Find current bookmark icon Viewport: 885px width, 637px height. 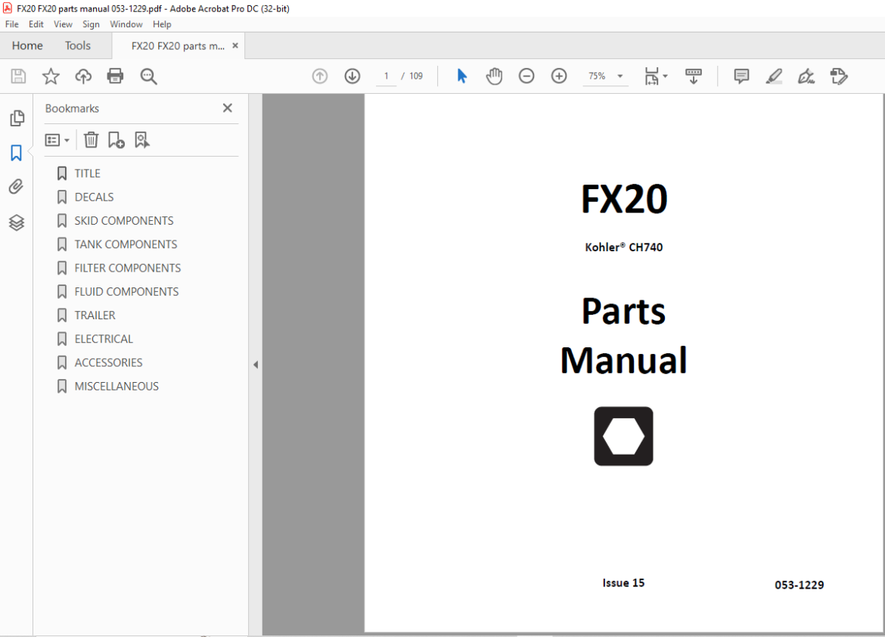pyautogui.click(x=141, y=140)
